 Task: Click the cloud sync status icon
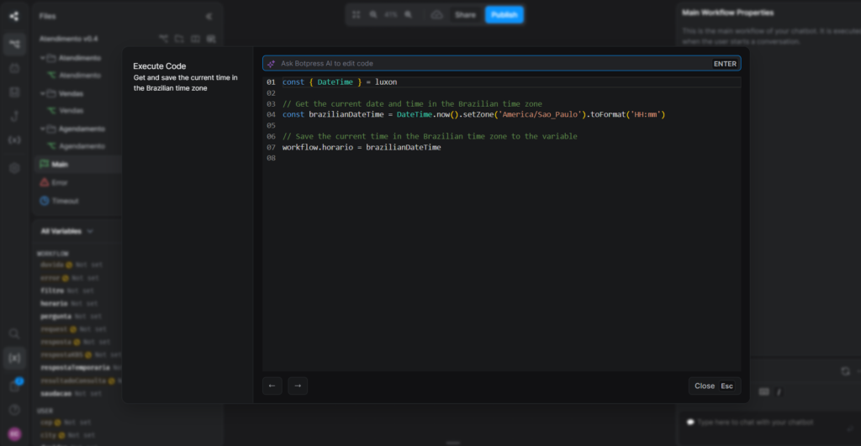tap(436, 15)
